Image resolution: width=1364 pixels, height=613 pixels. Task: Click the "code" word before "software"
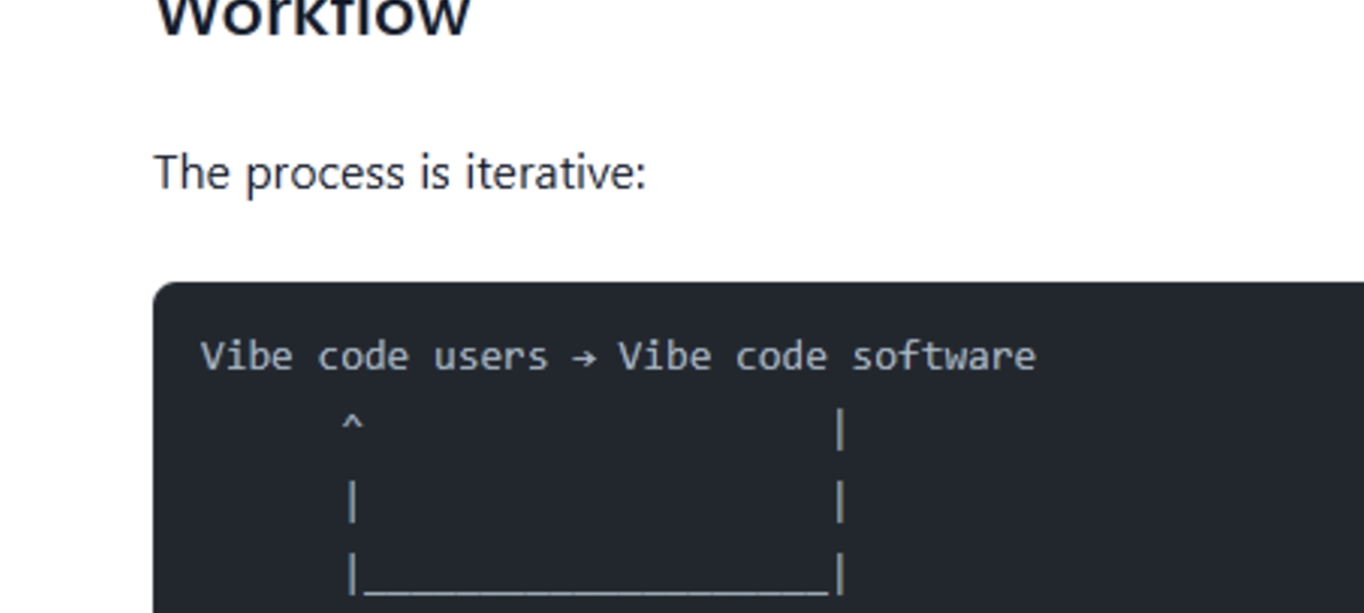click(781, 356)
